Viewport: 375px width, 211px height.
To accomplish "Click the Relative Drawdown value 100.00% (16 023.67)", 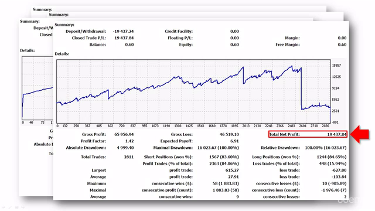I will pyautogui.click(x=326, y=148).
